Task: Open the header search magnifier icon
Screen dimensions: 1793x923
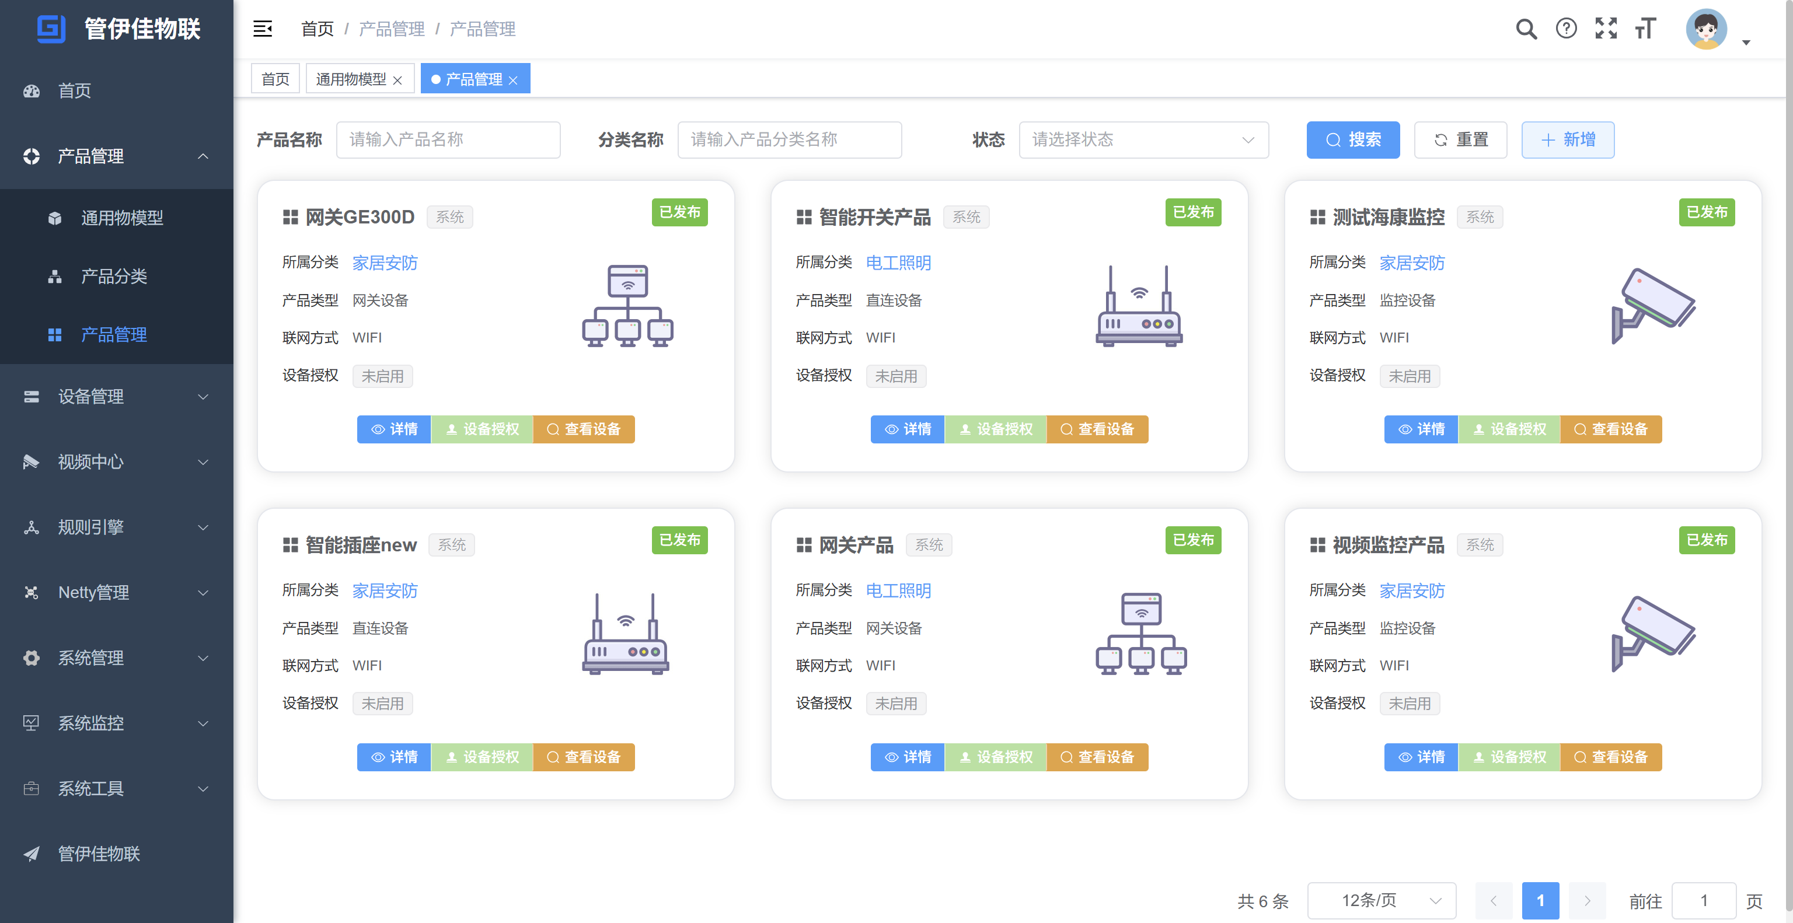Action: tap(1526, 29)
